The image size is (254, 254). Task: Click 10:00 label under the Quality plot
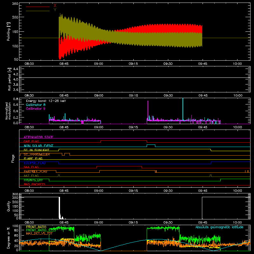tap(237, 223)
